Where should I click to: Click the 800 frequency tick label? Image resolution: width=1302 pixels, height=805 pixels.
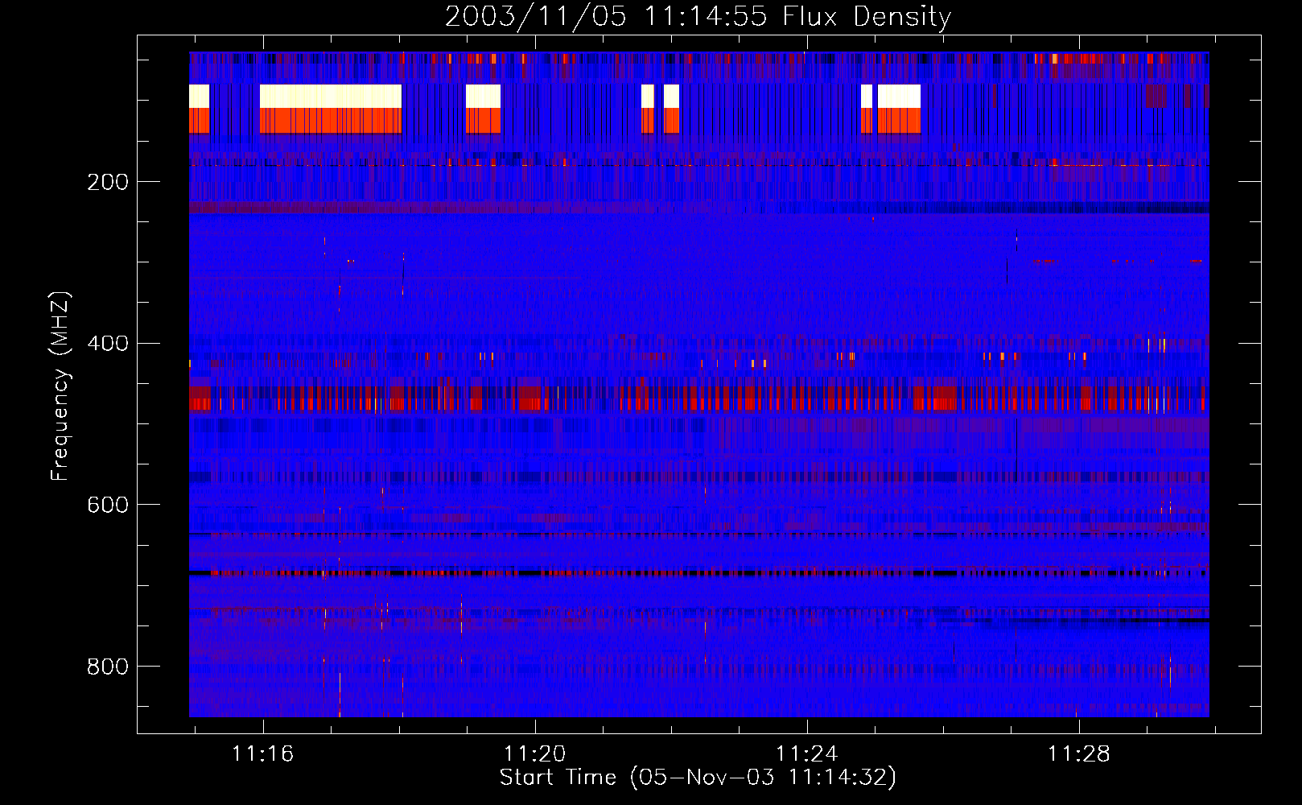pyautogui.click(x=108, y=667)
